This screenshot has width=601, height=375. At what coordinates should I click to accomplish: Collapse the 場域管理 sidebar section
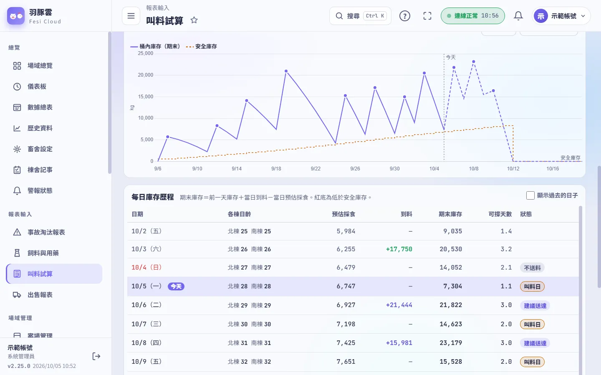coord(20,318)
